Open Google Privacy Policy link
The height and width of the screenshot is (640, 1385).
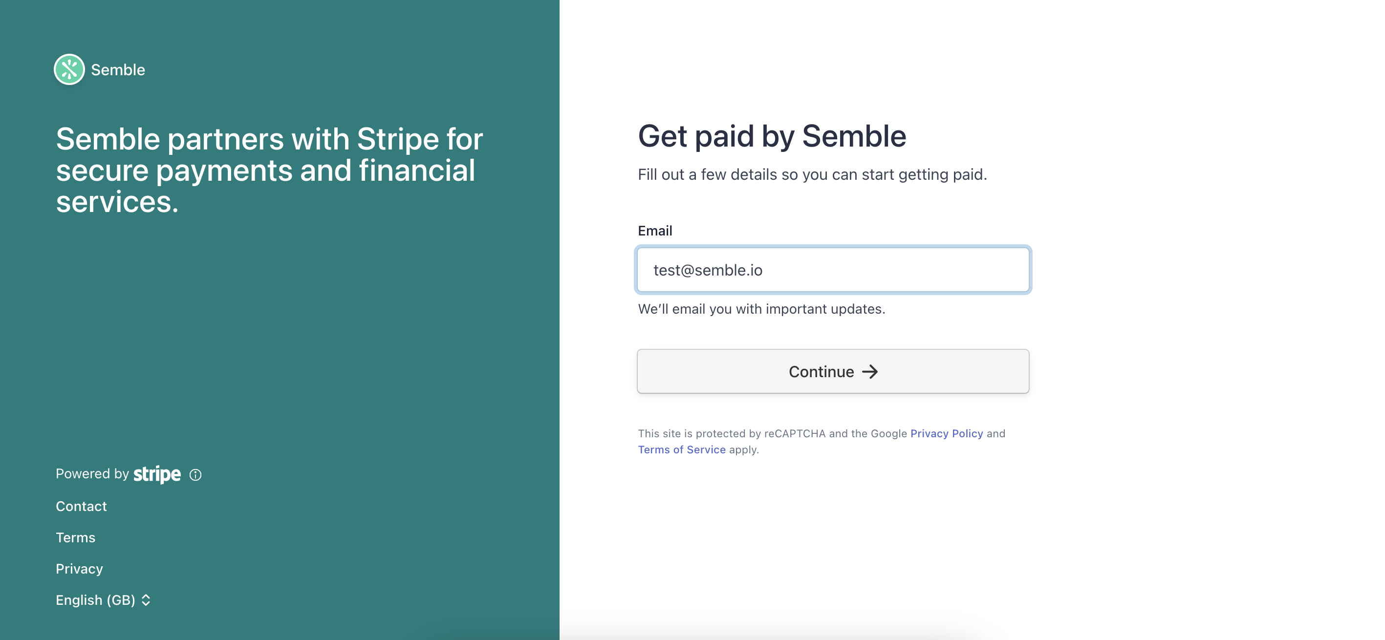coord(946,433)
